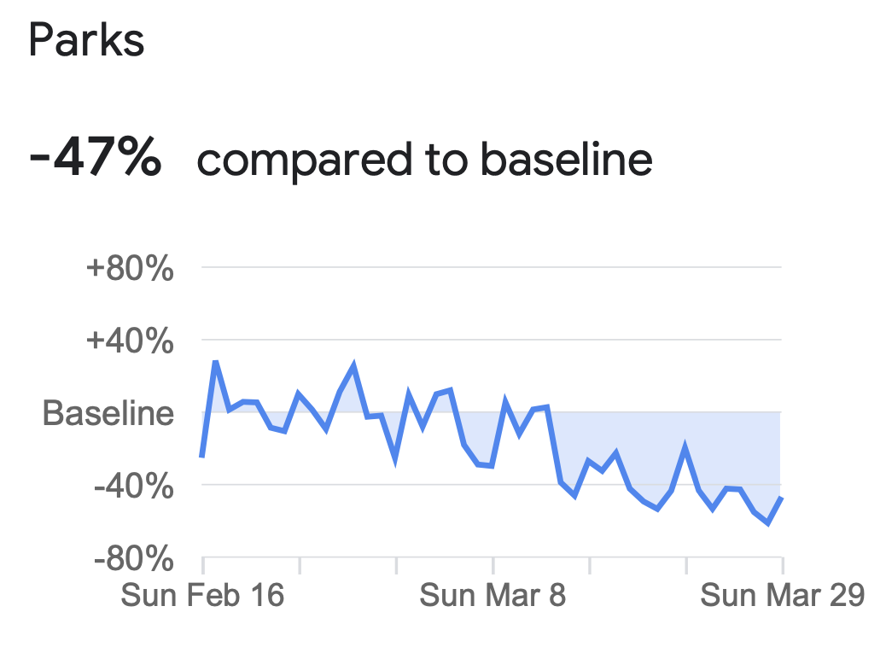Click the Sun Mar 8 date label

[x=493, y=596]
